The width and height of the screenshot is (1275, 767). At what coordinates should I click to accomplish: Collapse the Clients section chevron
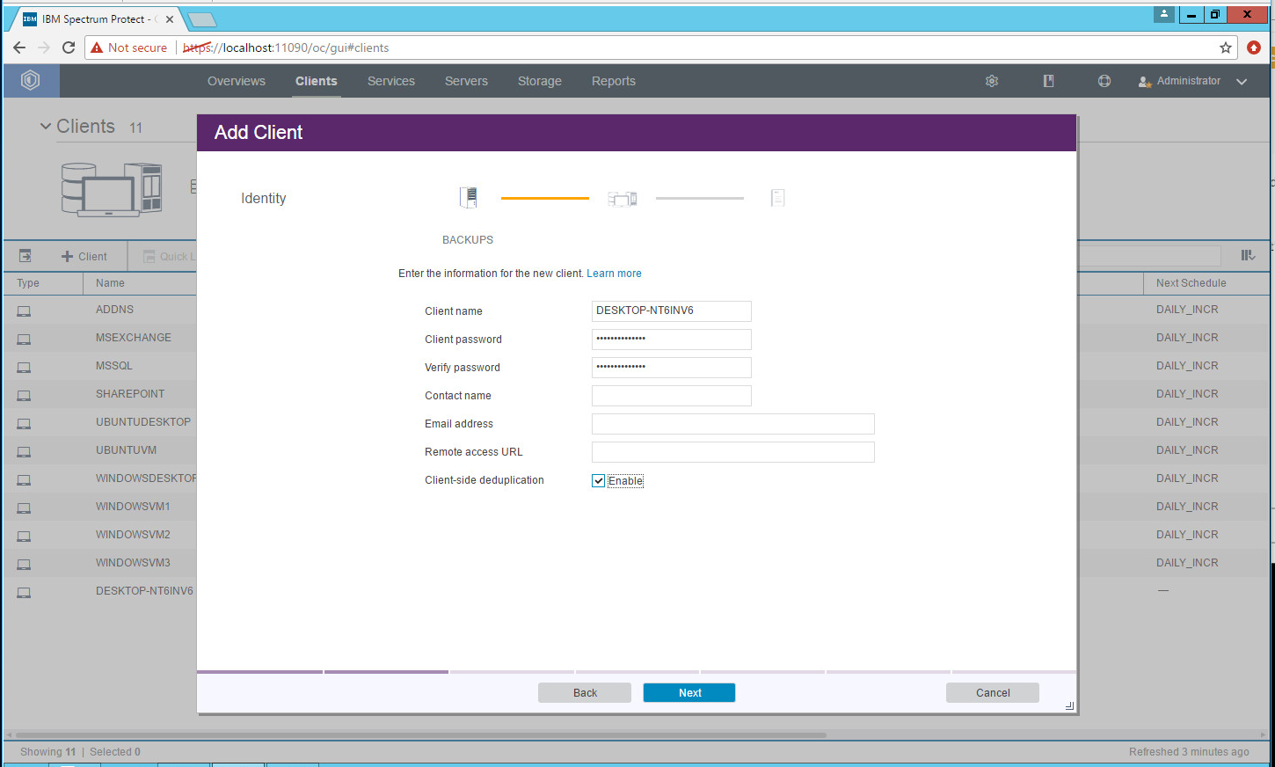(46, 127)
